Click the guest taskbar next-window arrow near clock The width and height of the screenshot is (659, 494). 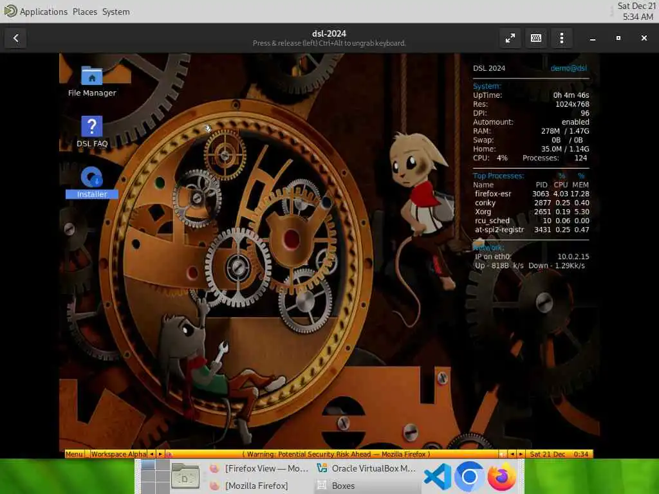(x=521, y=454)
